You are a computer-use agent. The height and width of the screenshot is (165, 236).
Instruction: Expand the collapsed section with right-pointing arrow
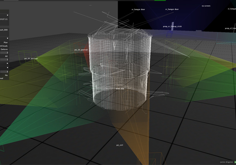(x=7, y=63)
